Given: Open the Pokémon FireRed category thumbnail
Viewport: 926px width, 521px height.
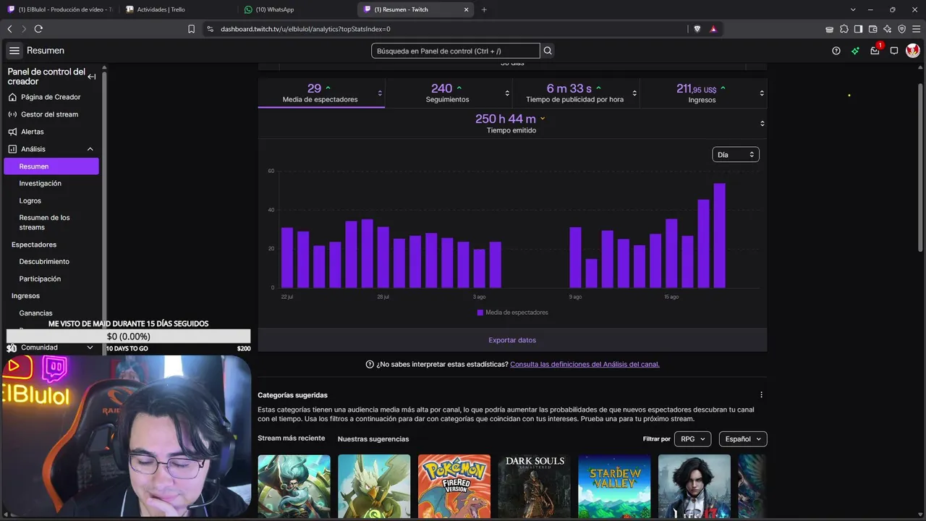Looking at the screenshot, I should pos(454,486).
